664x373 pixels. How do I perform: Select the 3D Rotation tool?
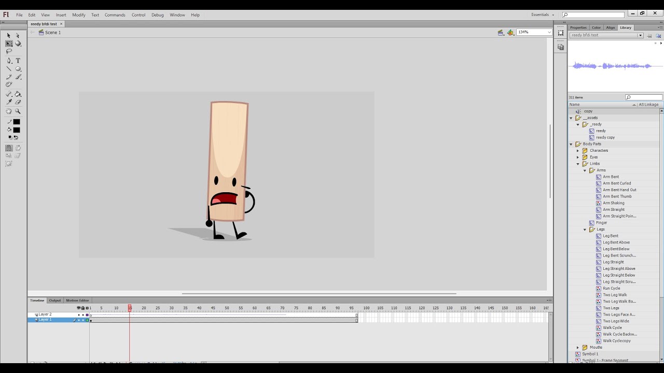tap(18, 44)
